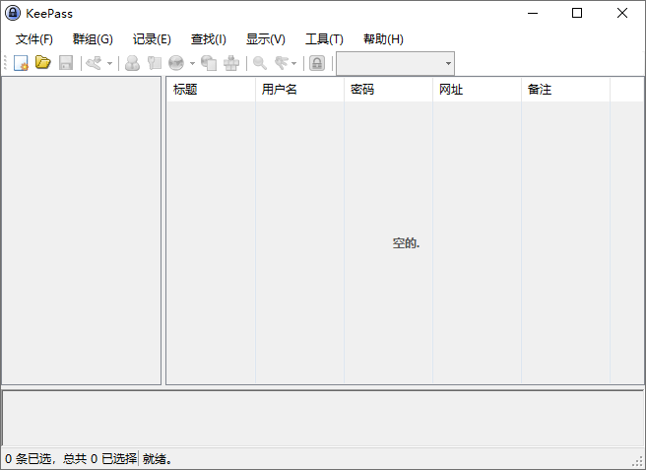Click the perform auto-type icon

[x=231, y=63]
